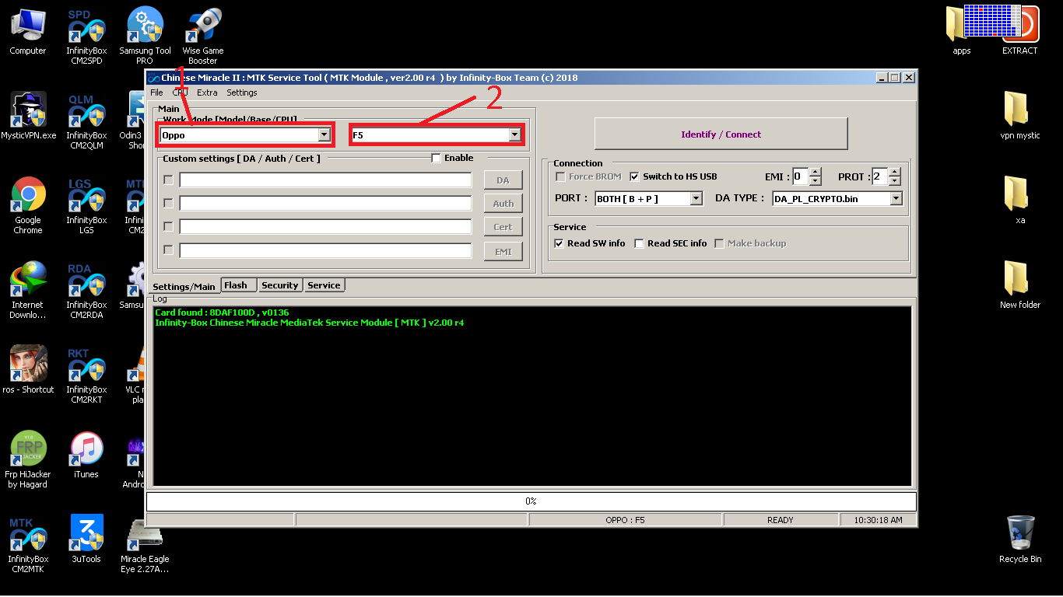Screen dimensions: 1063x597
Task: Click the Auth browse button
Action: click(503, 204)
